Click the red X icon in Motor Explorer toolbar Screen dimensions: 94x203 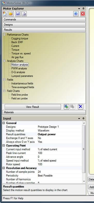[x=83, y=14]
